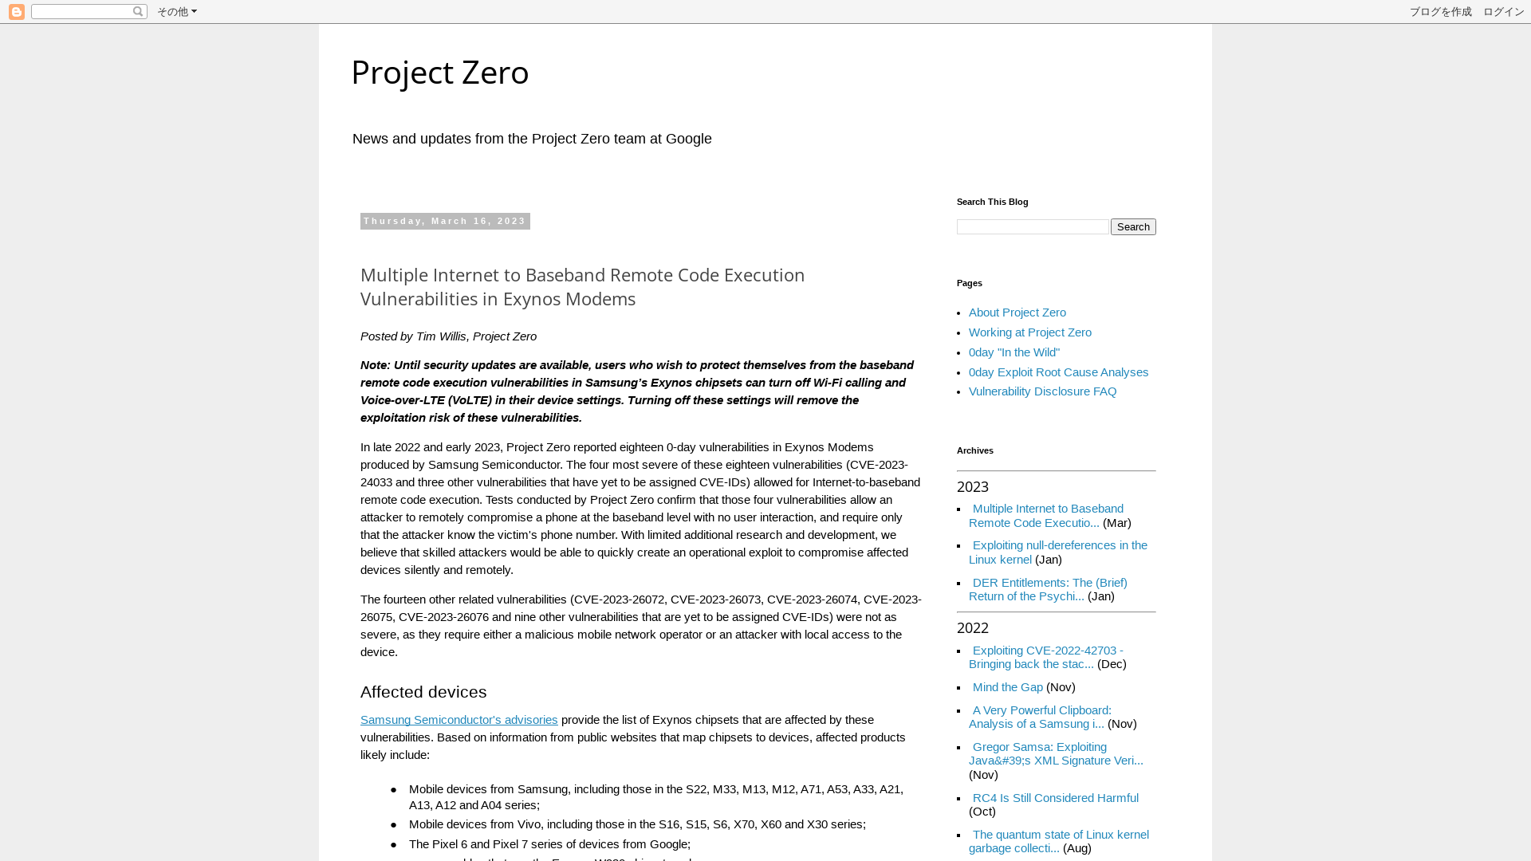Click 0day In the Wild link
The height and width of the screenshot is (861, 1531).
tap(1013, 351)
